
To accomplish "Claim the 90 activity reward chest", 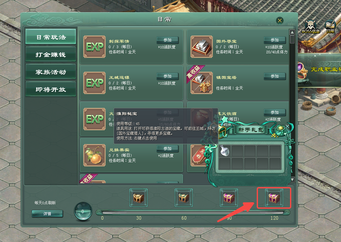I will (229, 198).
